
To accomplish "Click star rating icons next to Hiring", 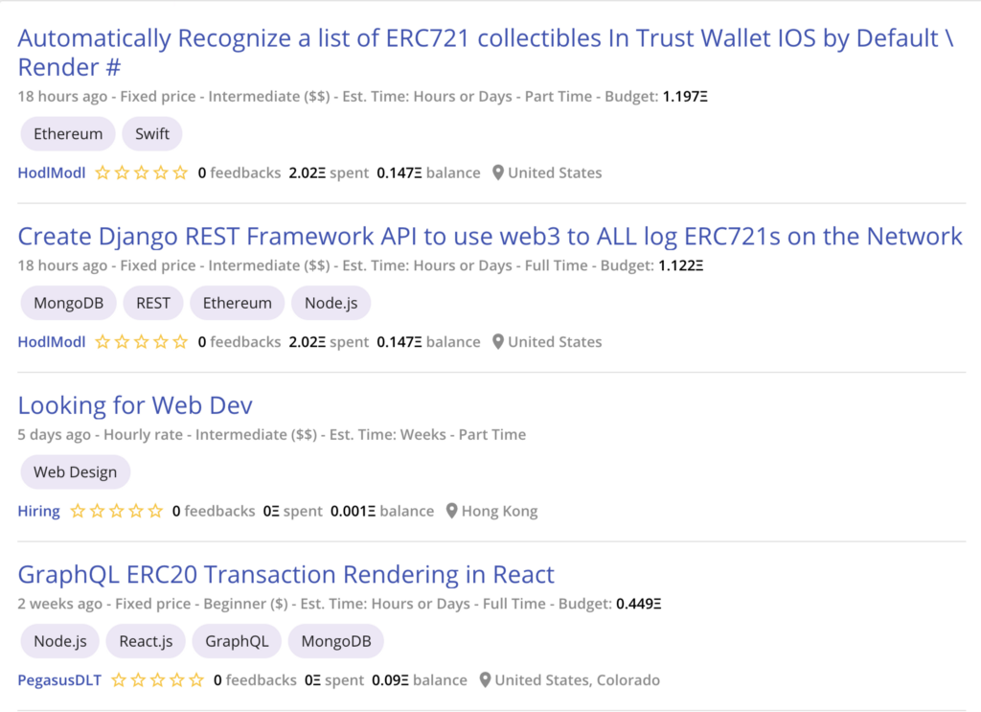I will 116,512.
